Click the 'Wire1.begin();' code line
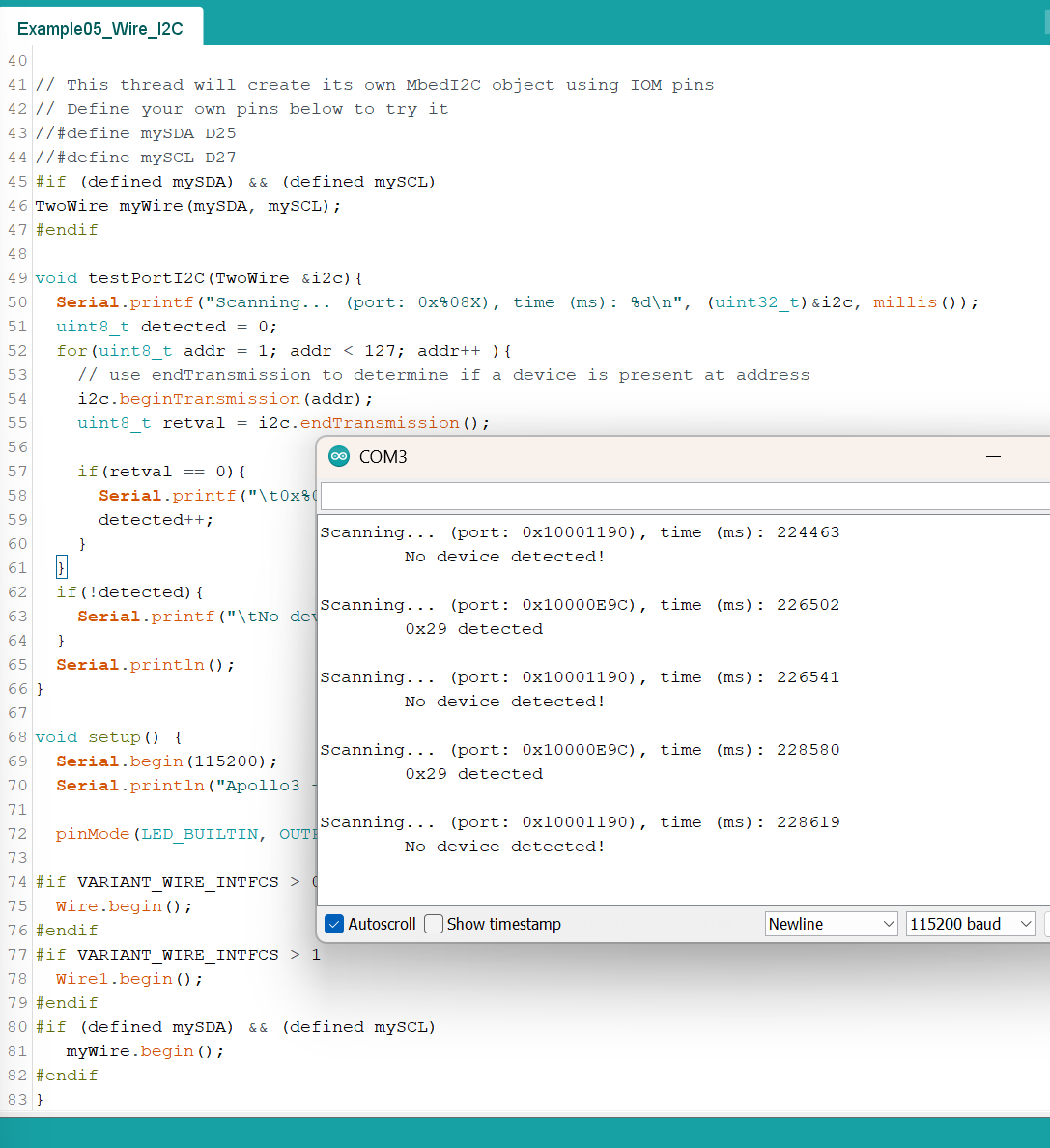The height and width of the screenshot is (1148, 1050). pos(129,979)
